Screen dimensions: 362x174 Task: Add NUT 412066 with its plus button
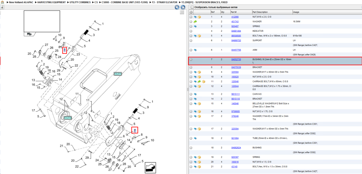click(191, 17)
